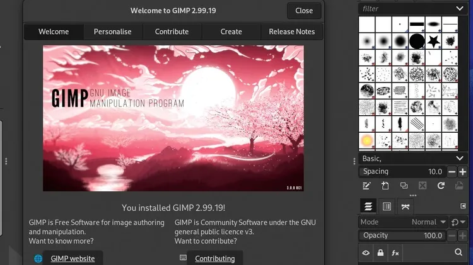Click the panel handle beside Basic dropdown

pyautogui.click(x=354, y=161)
